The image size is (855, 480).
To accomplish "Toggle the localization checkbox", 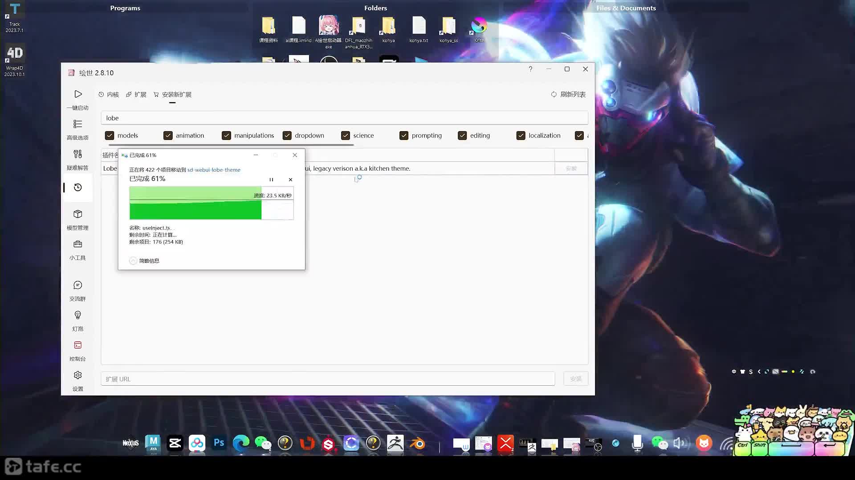I will [521, 136].
